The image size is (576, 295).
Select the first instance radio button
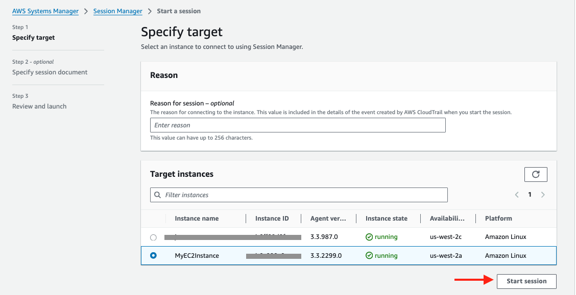click(153, 237)
